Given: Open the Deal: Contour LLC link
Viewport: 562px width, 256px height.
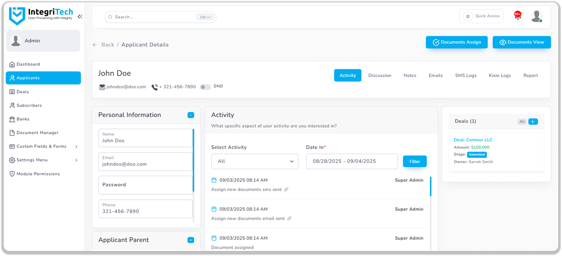Looking at the screenshot, I should pyautogui.click(x=473, y=140).
